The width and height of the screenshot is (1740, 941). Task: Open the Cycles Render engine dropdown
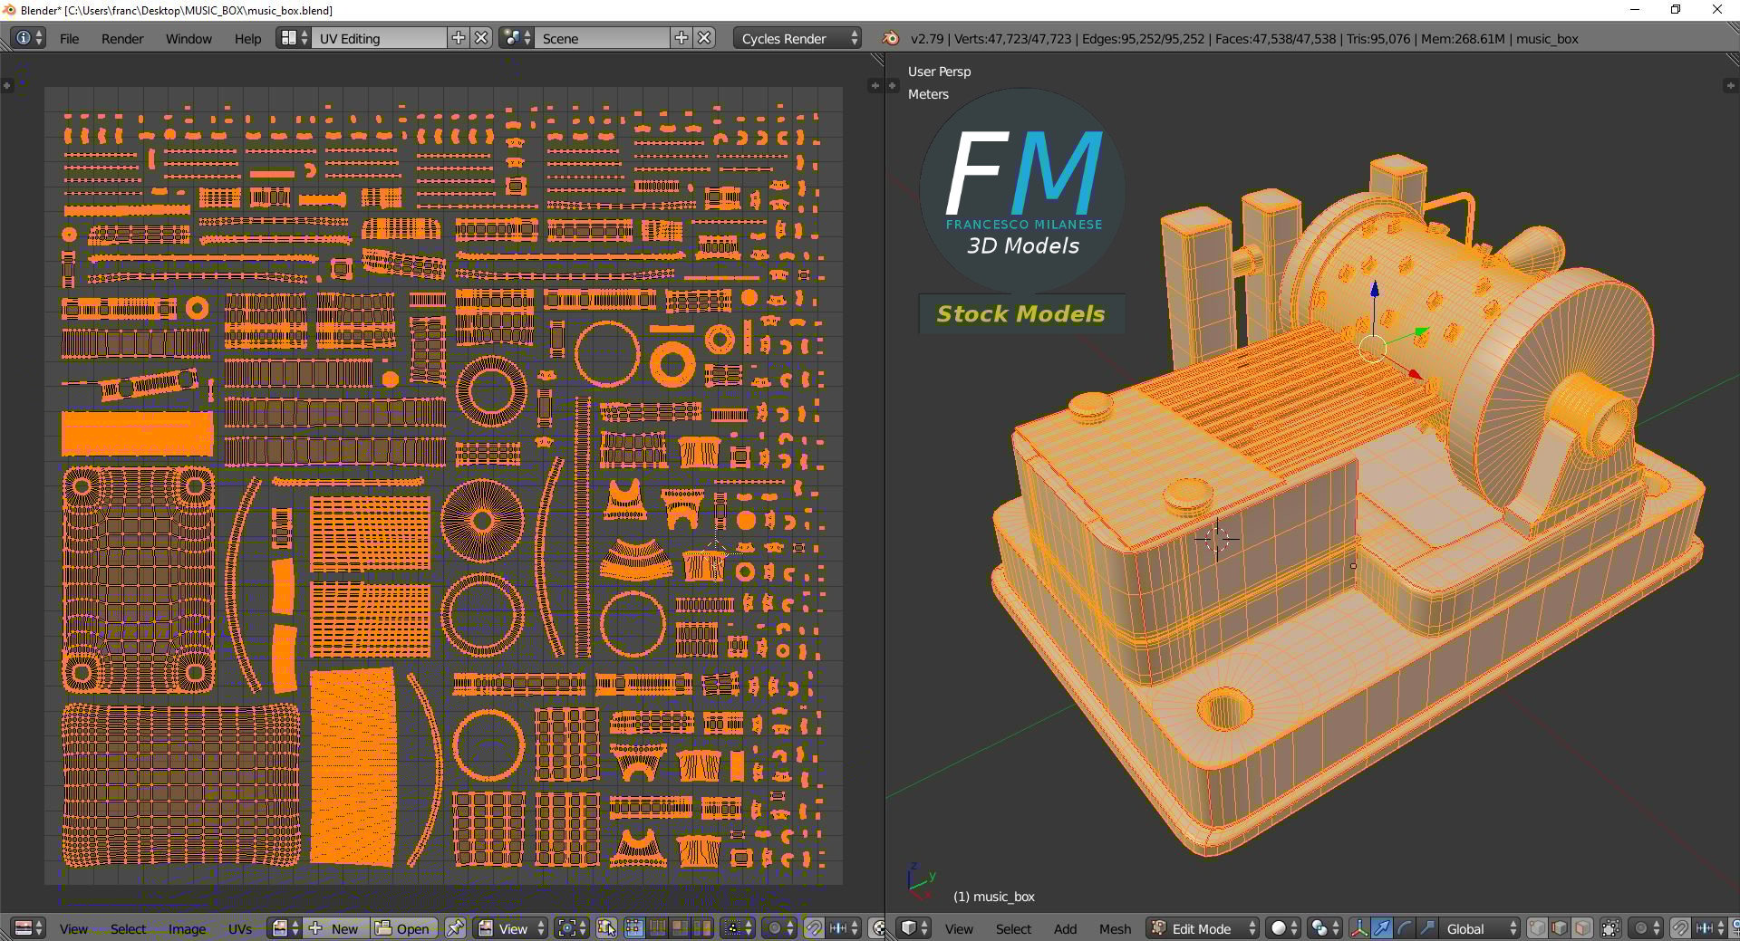click(x=797, y=38)
